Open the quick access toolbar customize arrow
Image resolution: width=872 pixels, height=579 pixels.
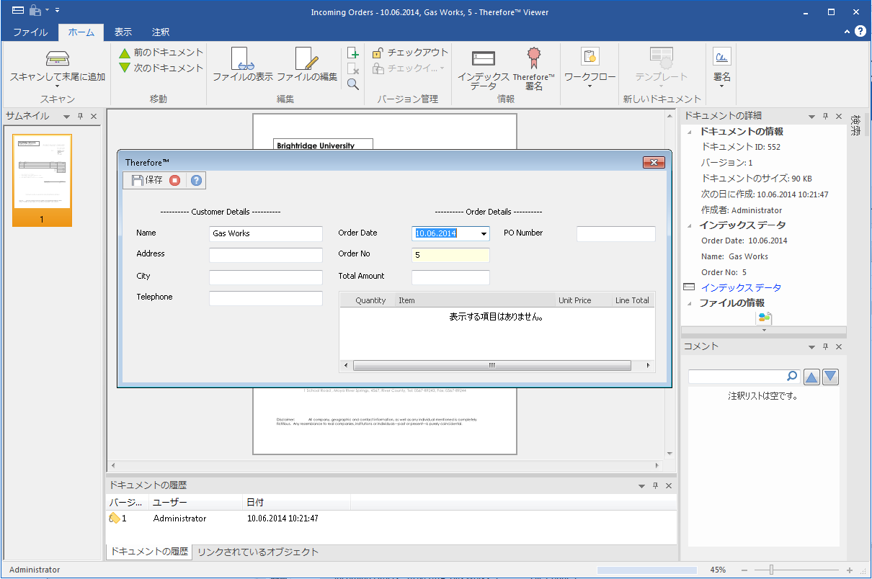tap(57, 11)
